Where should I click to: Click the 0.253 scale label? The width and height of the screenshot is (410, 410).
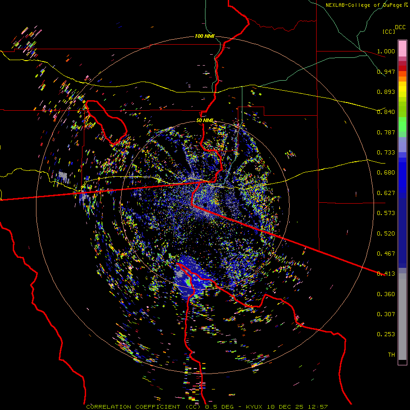pyautogui.click(x=386, y=334)
